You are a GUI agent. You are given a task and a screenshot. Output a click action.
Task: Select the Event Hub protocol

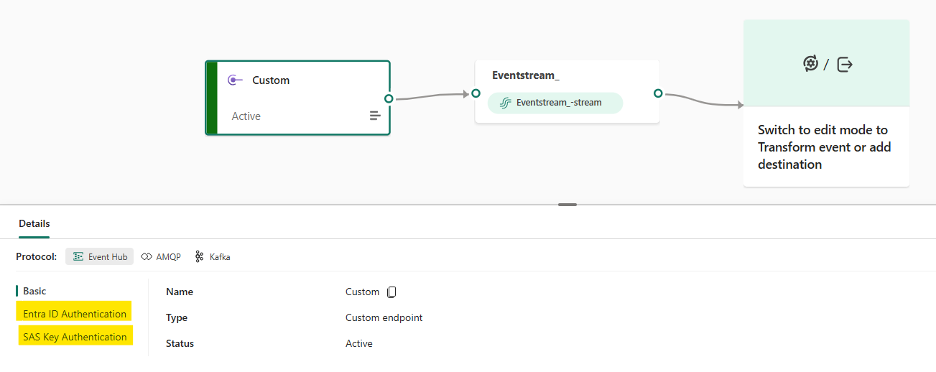pos(100,256)
